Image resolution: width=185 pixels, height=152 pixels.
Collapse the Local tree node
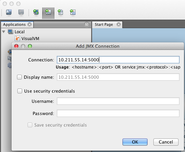click(x=4, y=32)
